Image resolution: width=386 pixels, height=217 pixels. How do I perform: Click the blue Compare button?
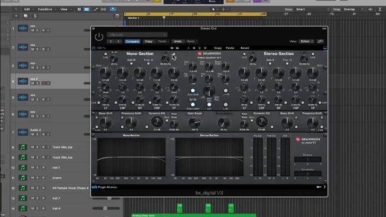click(133, 42)
